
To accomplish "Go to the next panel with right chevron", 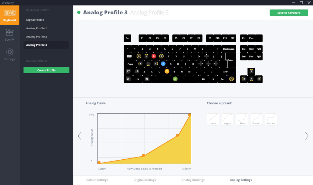I will 307,136.
